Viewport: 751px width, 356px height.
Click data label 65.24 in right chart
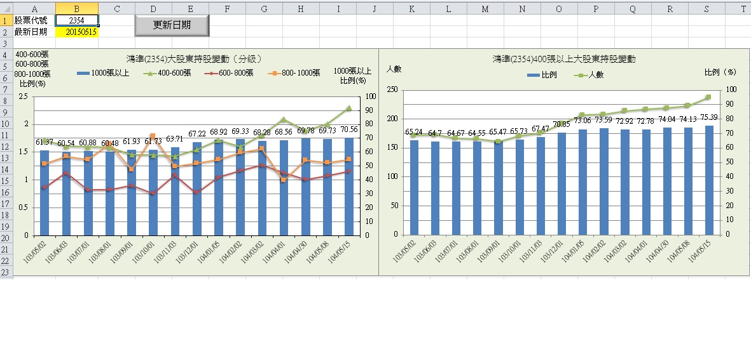[415, 132]
